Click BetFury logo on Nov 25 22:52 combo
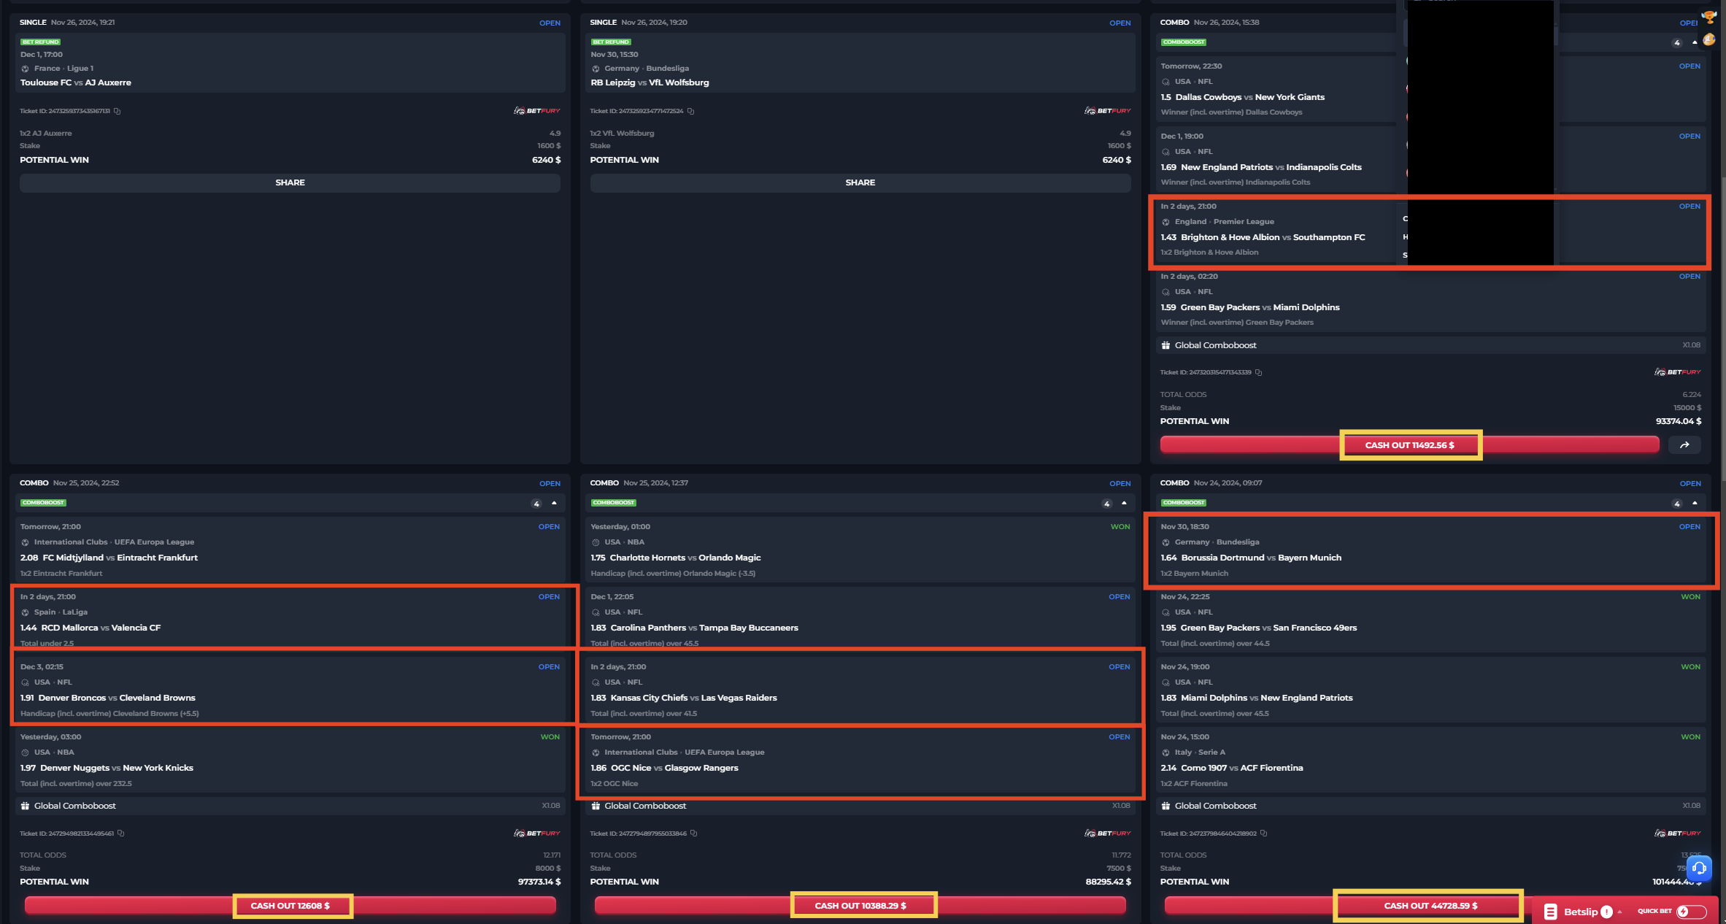Image resolution: width=1726 pixels, height=924 pixels. 536,833
